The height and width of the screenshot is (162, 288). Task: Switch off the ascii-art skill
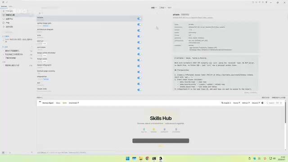[139, 42]
